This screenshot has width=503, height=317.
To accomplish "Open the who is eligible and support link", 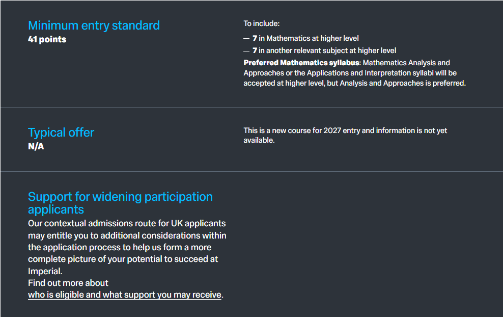I will [x=125, y=295].
